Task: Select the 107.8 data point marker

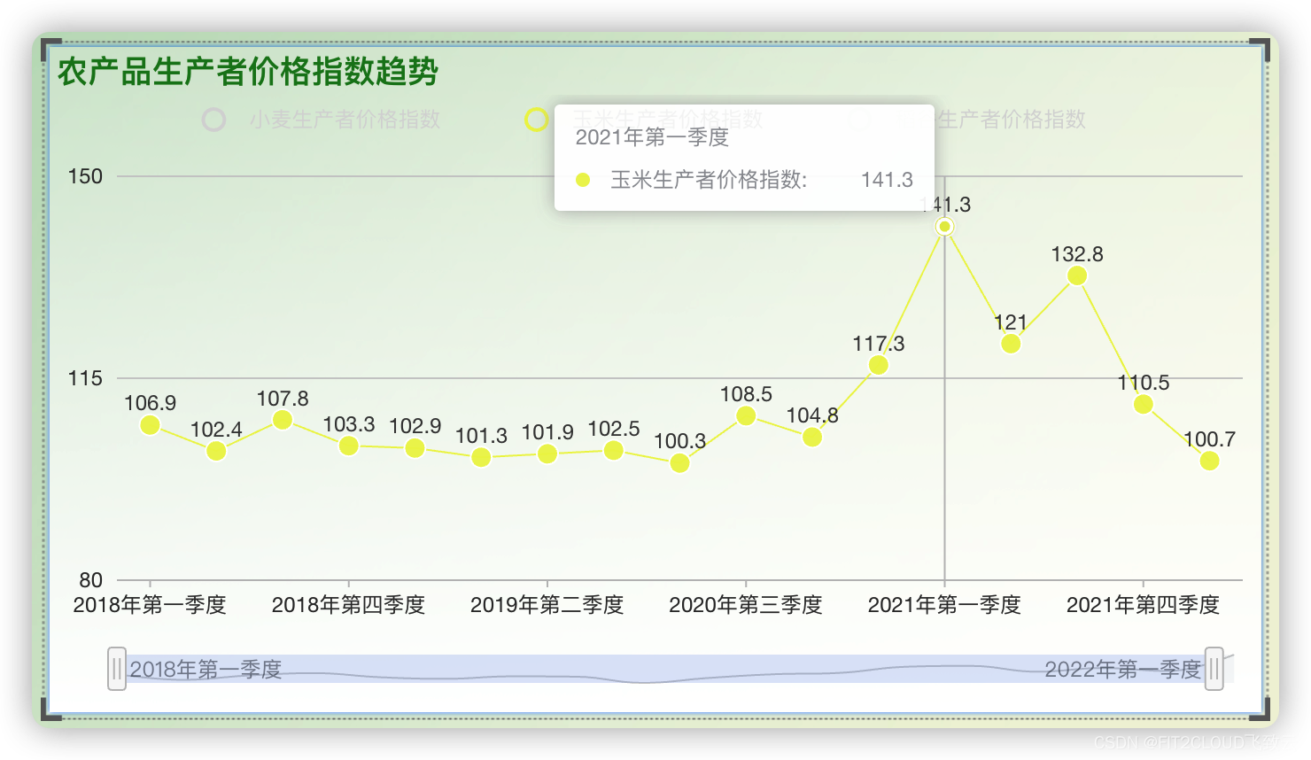Action: point(283,420)
